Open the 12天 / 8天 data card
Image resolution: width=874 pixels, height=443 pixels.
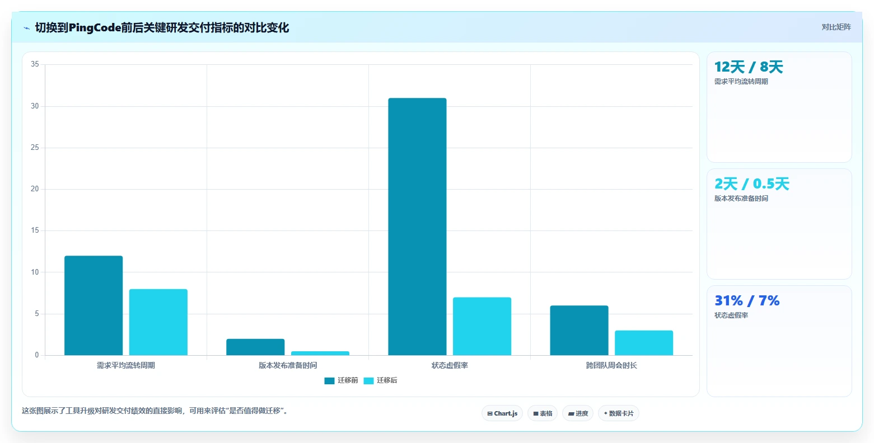779,107
